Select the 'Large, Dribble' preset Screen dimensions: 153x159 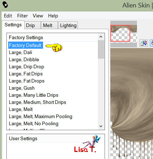pyautogui.click(x=24, y=59)
